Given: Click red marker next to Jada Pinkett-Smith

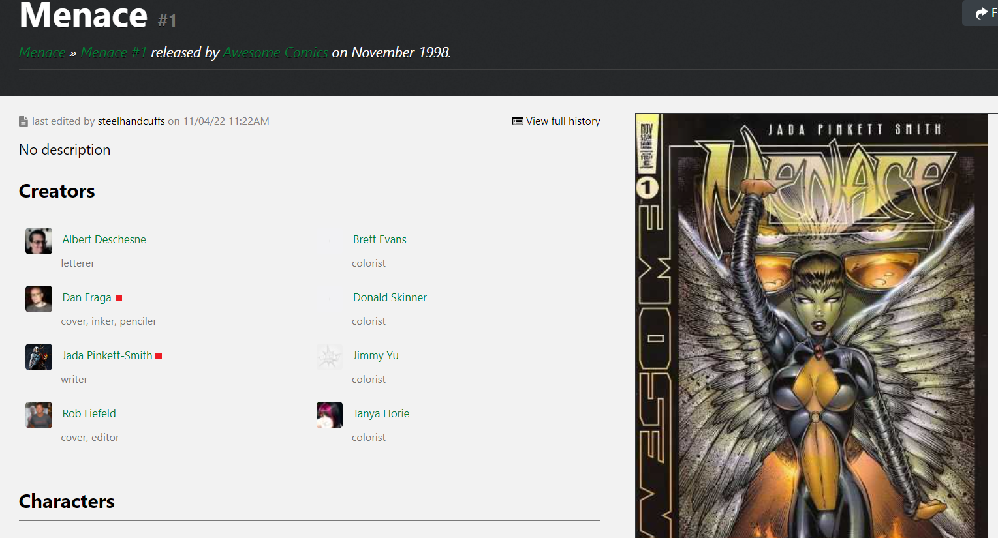Looking at the screenshot, I should [x=159, y=356].
